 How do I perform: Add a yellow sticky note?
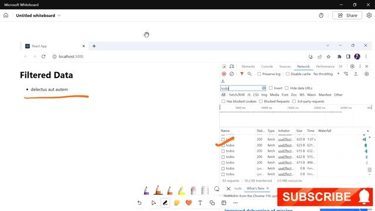click(177, 203)
